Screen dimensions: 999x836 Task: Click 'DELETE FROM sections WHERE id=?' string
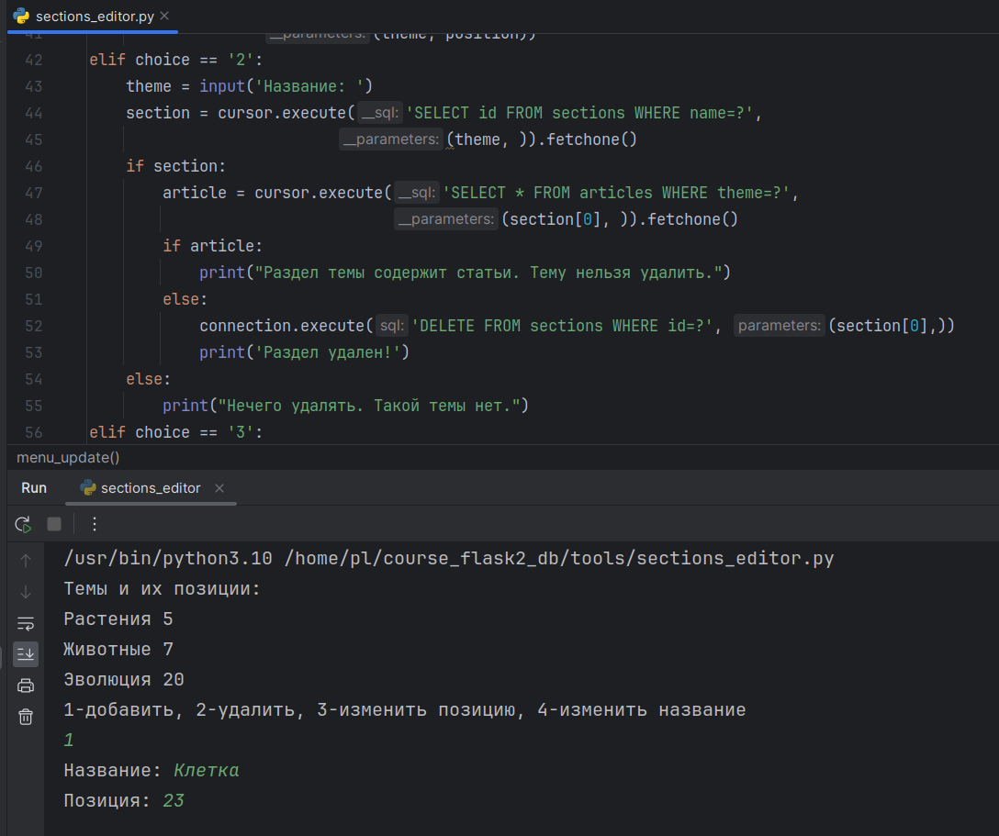[562, 326]
